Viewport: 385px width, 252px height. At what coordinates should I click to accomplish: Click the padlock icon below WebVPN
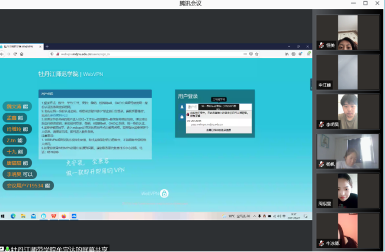165,193
